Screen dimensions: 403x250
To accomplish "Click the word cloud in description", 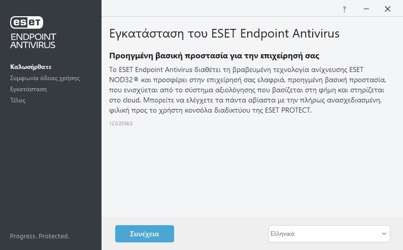I will (127, 100).
